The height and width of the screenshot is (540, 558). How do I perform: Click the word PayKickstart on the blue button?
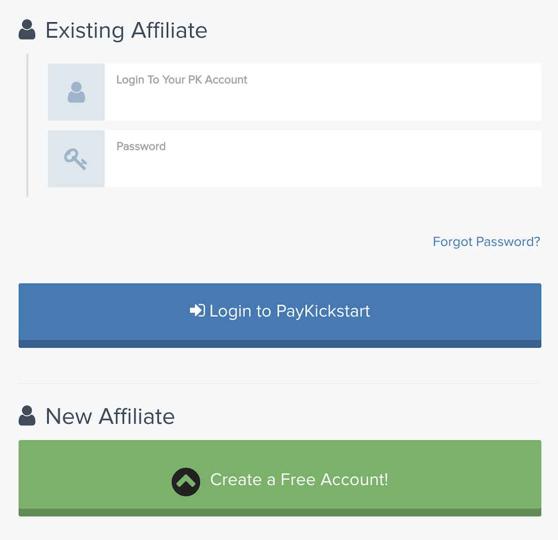(323, 311)
